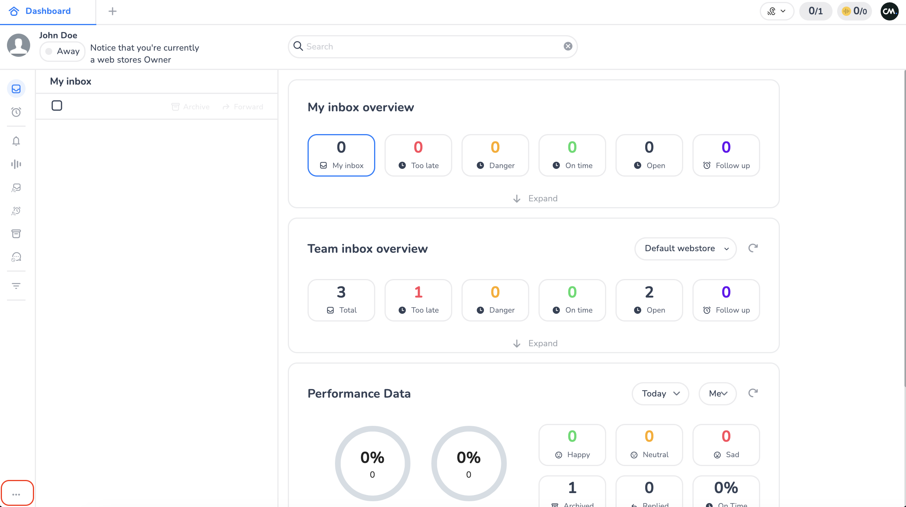Screen dimensions: 906x507
Task: Open the inbox icon in sidebar
Action: coord(16,89)
